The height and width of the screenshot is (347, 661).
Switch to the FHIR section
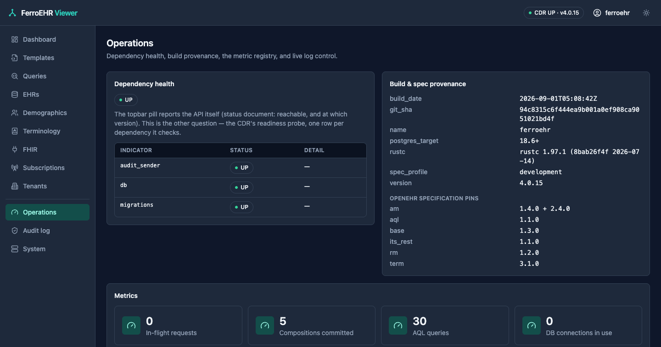tap(47, 149)
